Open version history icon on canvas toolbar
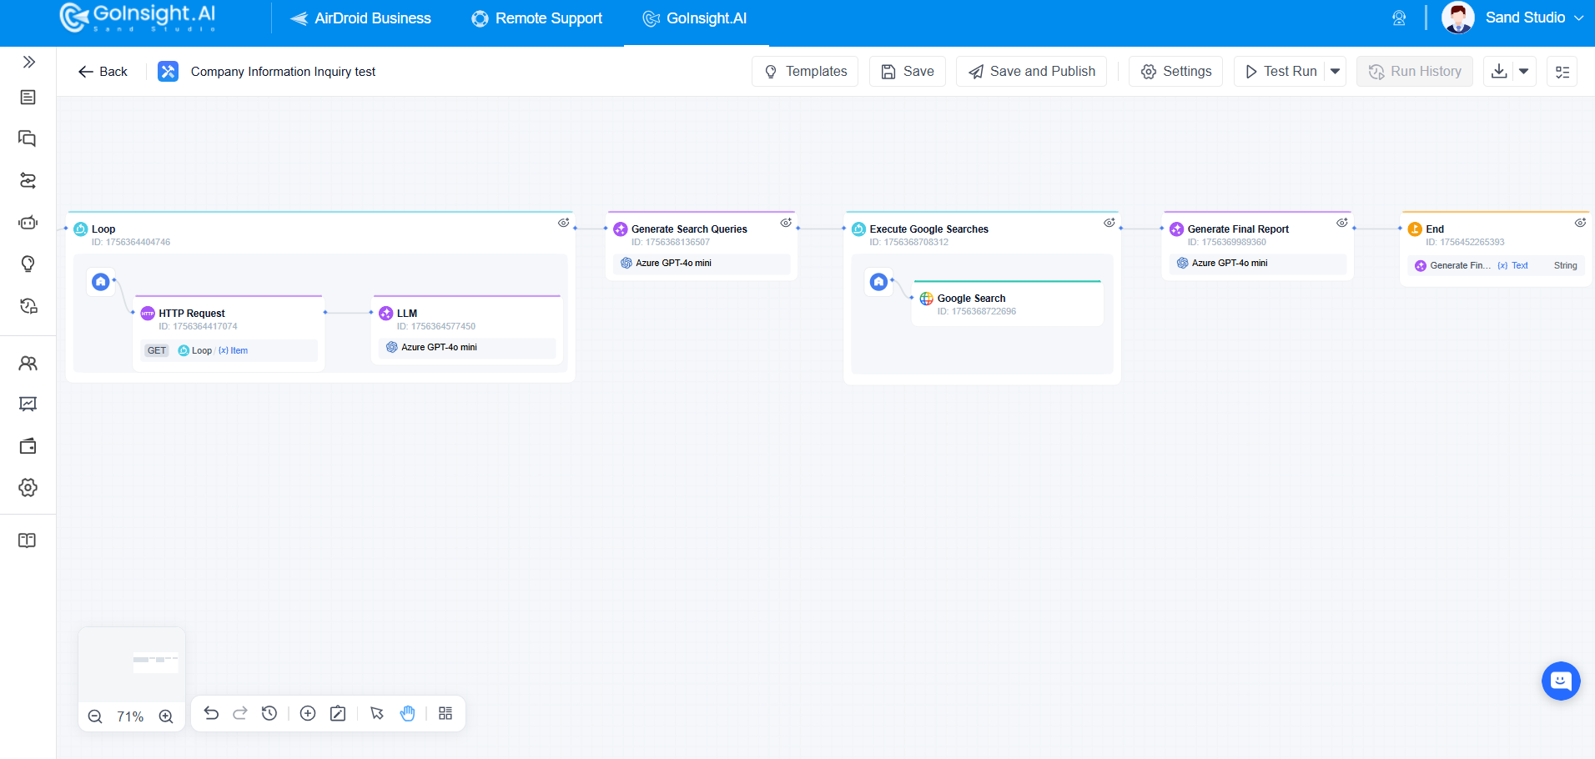The width and height of the screenshot is (1595, 759). [x=269, y=713]
